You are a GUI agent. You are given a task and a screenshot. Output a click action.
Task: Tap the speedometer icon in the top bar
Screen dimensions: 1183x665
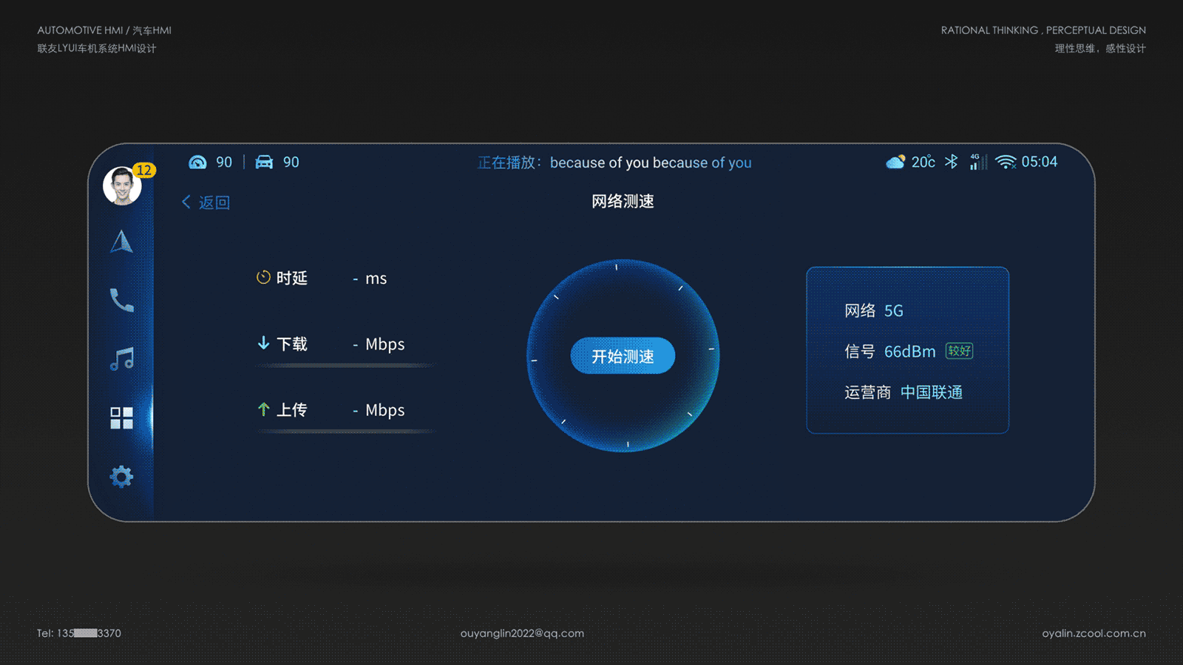pyautogui.click(x=197, y=162)
